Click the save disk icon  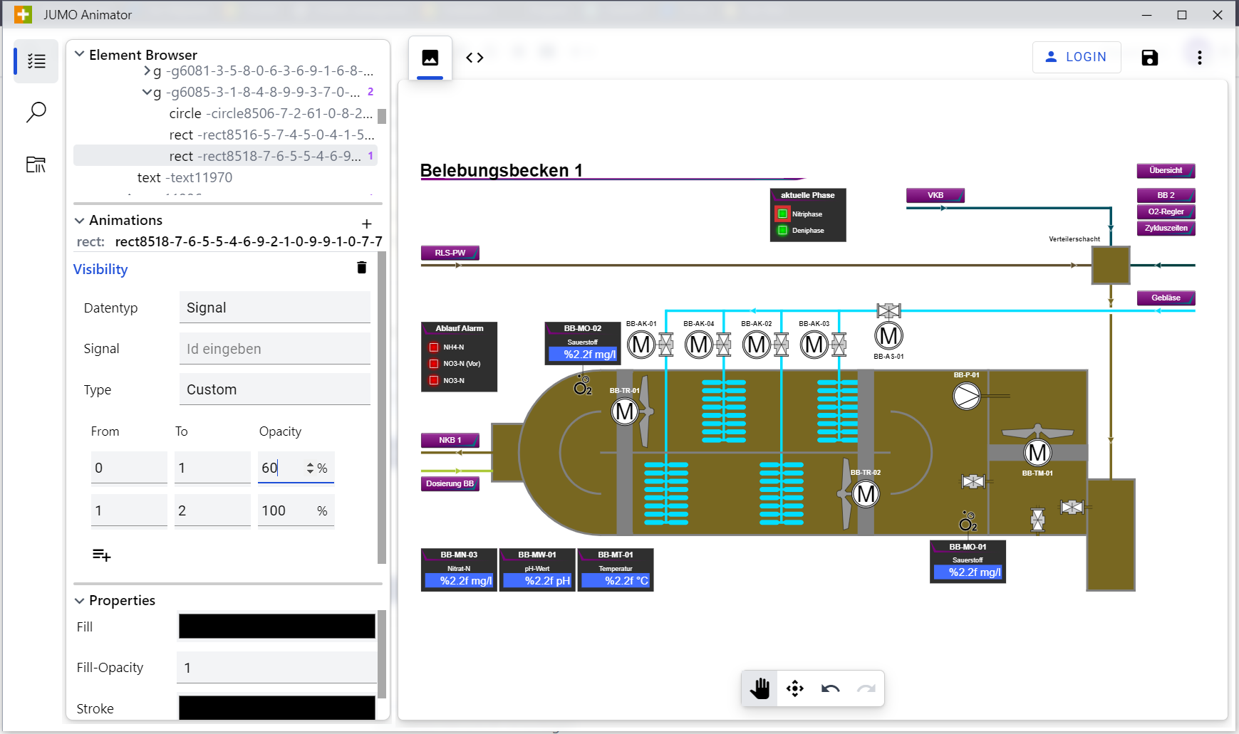click(1149, 58)
